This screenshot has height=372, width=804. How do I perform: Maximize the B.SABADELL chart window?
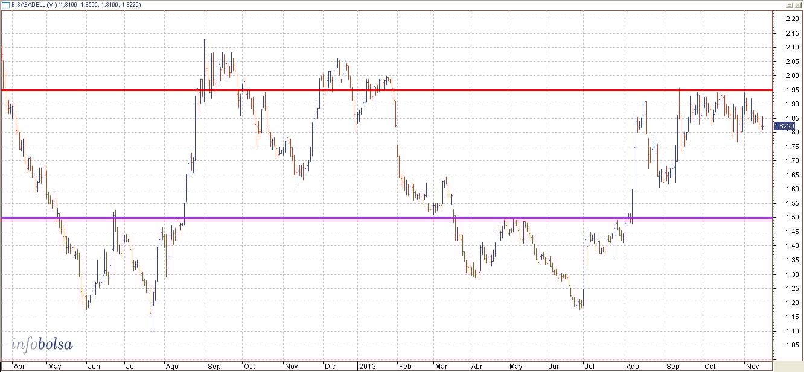point(790,5)
